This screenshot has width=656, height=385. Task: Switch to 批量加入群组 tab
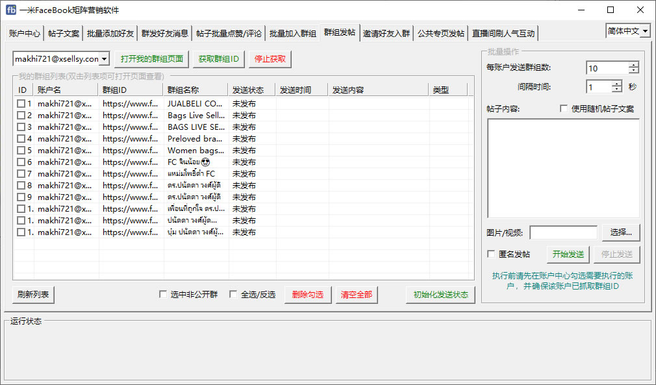tap(292, 34)
